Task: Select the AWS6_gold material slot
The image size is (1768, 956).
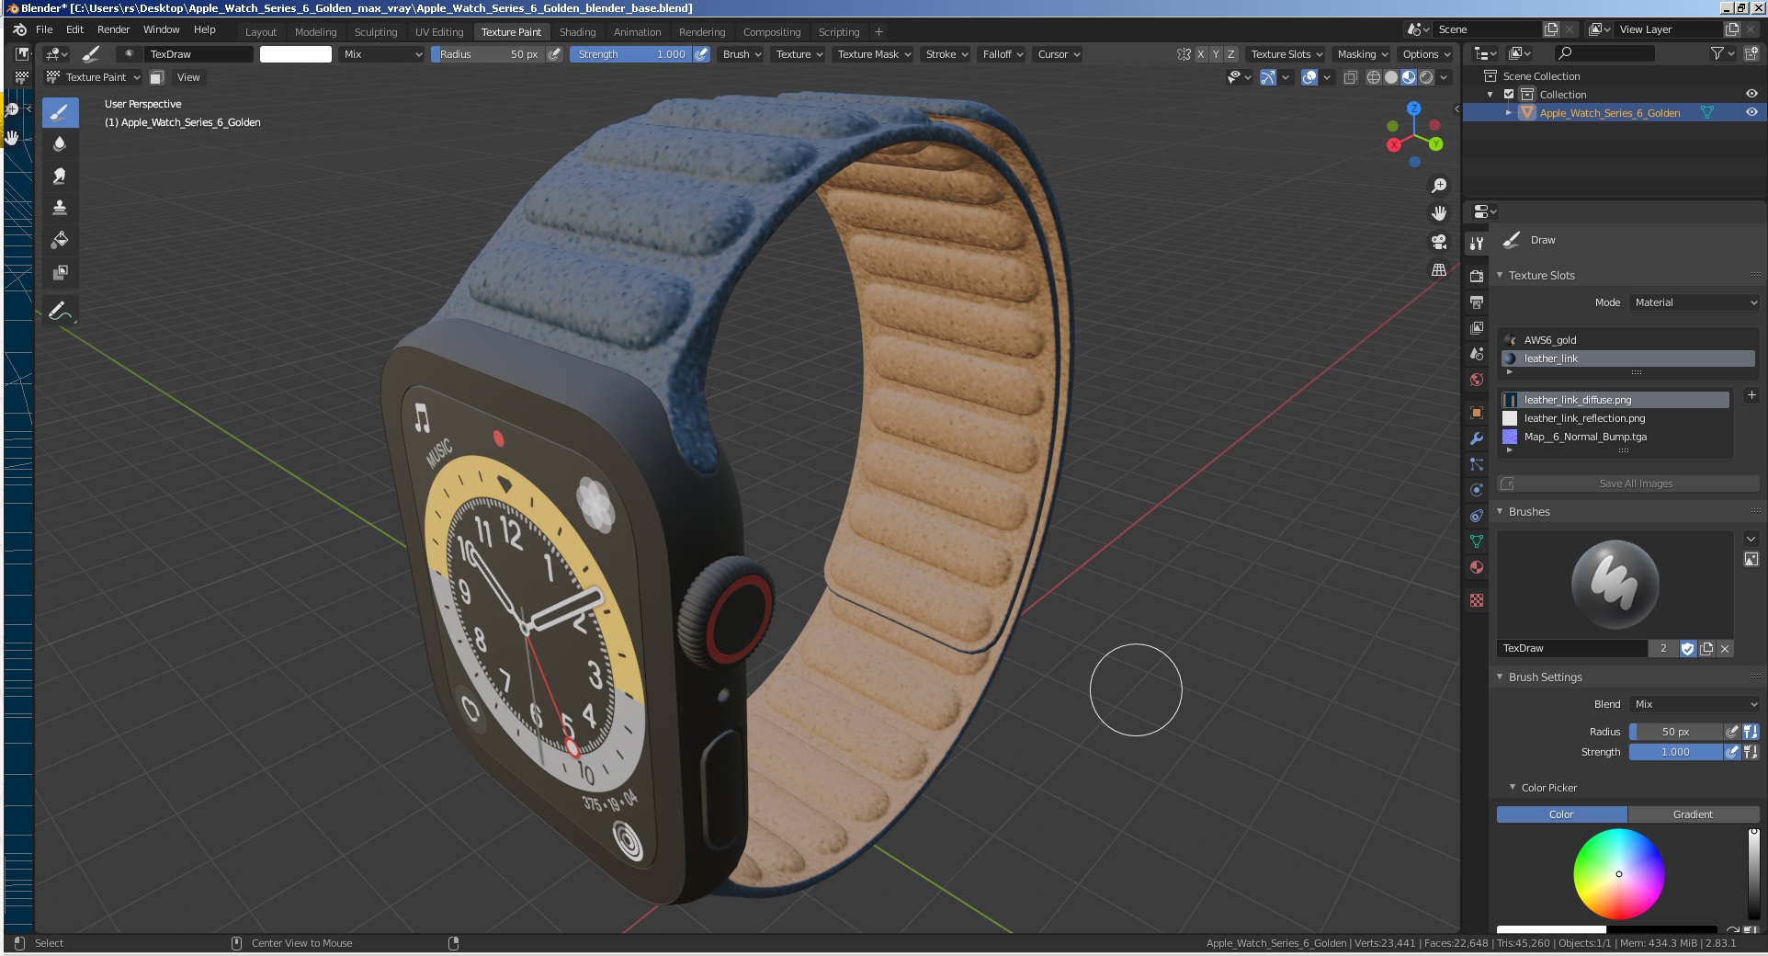Action: click(x=1628, y=340)
